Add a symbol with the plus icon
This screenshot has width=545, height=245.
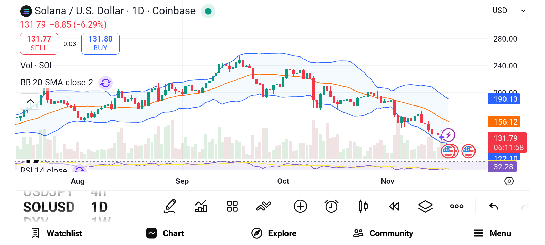pos(300,206)
